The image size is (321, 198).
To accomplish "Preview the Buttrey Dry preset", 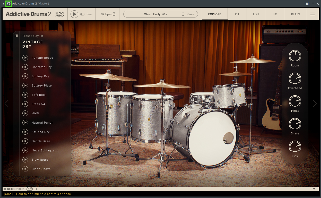I will click(25, 76).
